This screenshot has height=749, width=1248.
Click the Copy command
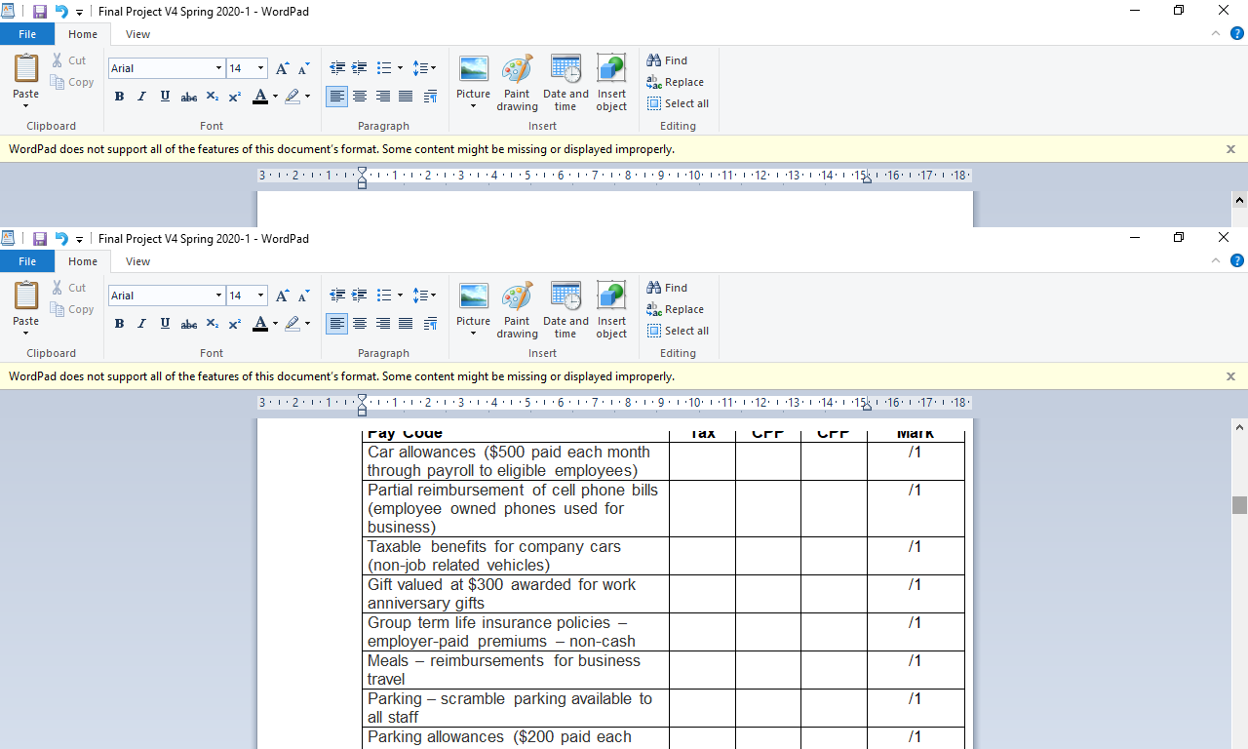coord(72,309)
